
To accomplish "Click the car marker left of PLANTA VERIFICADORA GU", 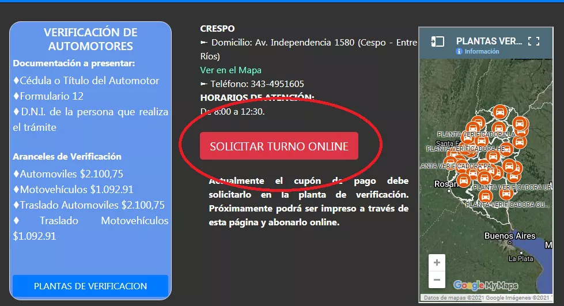I will coord(486,197).
